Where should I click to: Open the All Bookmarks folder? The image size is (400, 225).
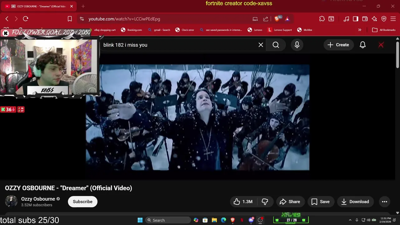coord(384,30)
